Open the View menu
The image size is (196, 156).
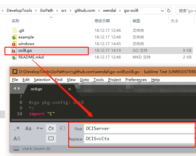(x=71, y=80)
